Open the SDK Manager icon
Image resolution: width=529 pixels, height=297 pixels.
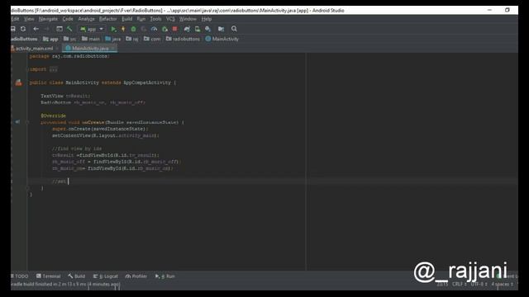[x=207, y=29]
